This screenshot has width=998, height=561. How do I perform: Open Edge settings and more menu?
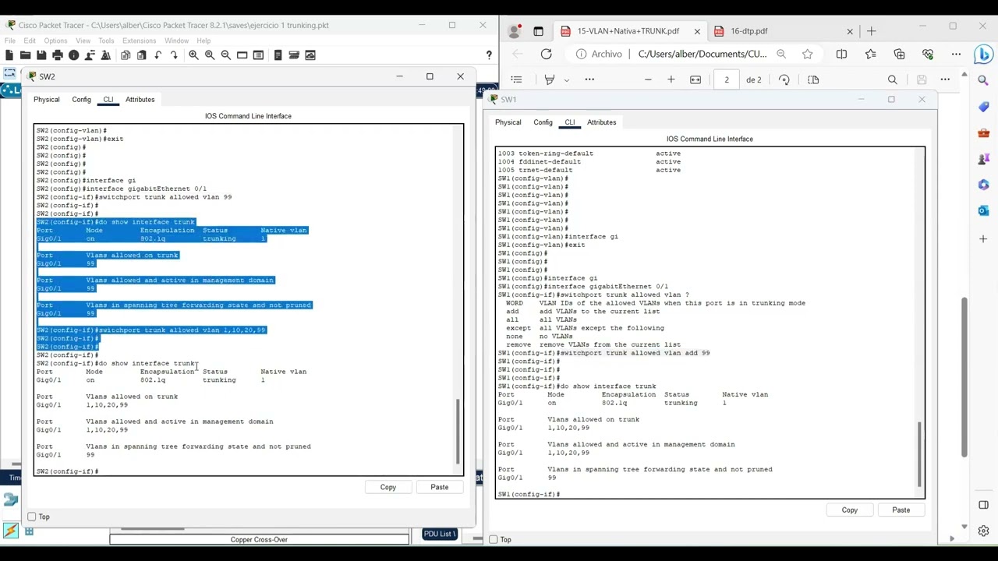coord(956,54)
